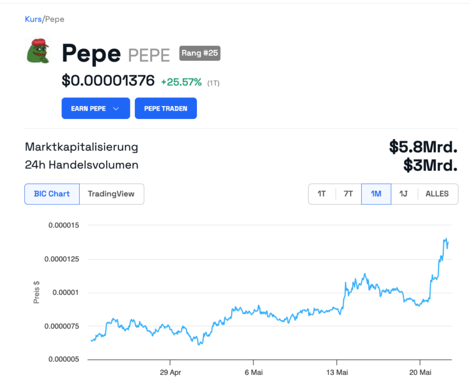Select the 1J time range
Viewport: 470px width, 386px height.
[x=404, y=194]
